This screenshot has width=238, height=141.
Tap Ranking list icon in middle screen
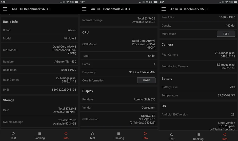(x=119, y=134)
